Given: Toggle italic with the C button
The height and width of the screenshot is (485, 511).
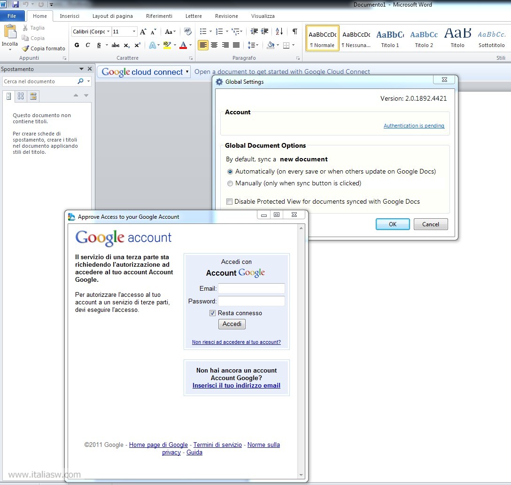Looking at the screenshot, I should click(88, 45).
